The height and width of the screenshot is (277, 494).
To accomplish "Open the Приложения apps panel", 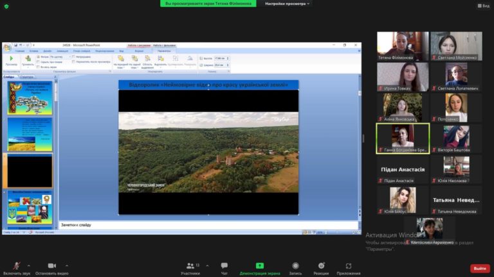I will pos(349,267).
